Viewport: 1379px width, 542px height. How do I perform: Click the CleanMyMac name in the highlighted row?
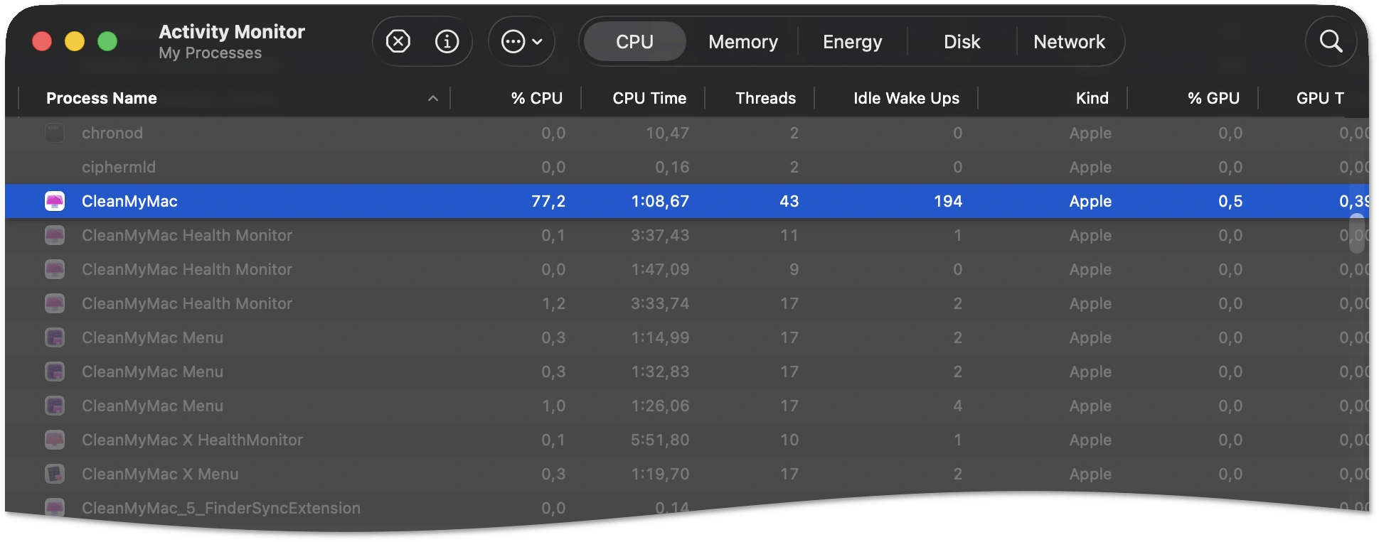click(x=129, y=201)
